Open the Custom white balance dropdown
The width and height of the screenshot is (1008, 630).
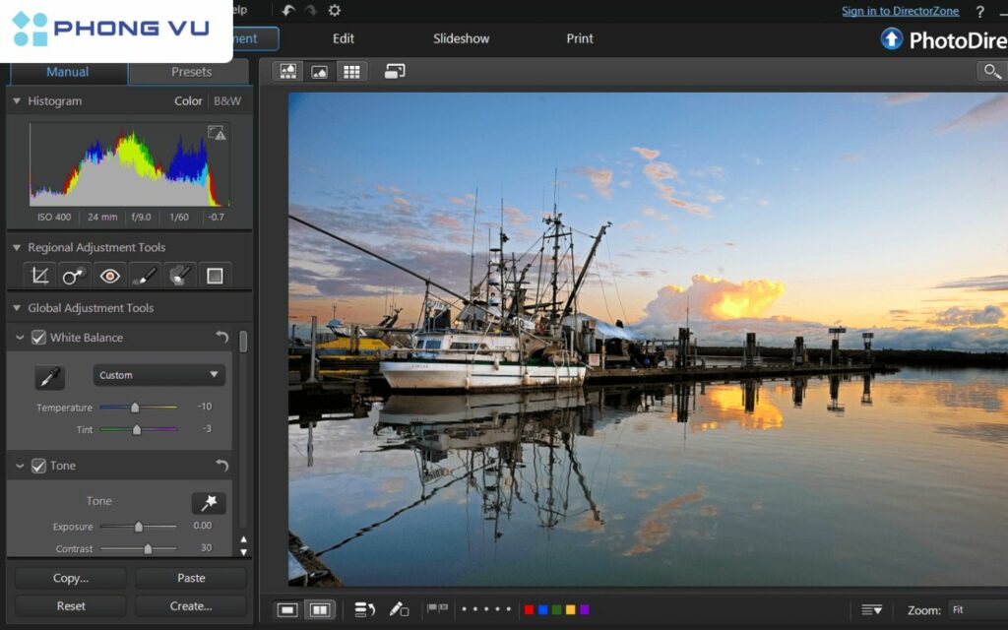[x=159, y=375]
